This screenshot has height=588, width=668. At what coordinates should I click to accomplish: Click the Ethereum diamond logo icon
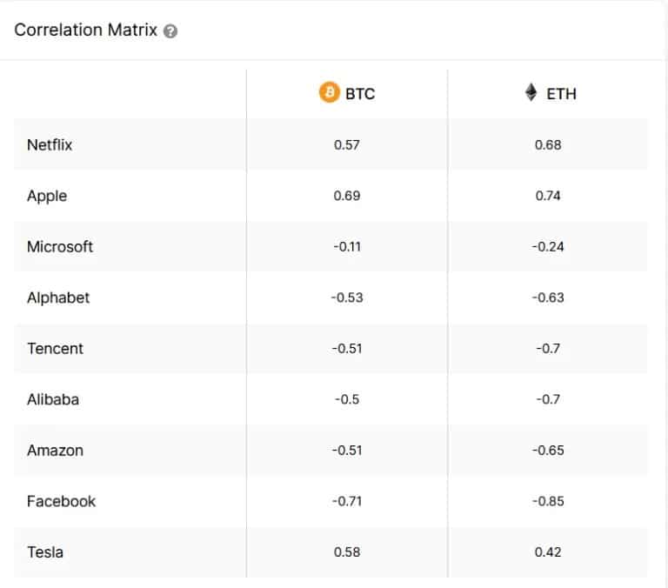[531, 92]
